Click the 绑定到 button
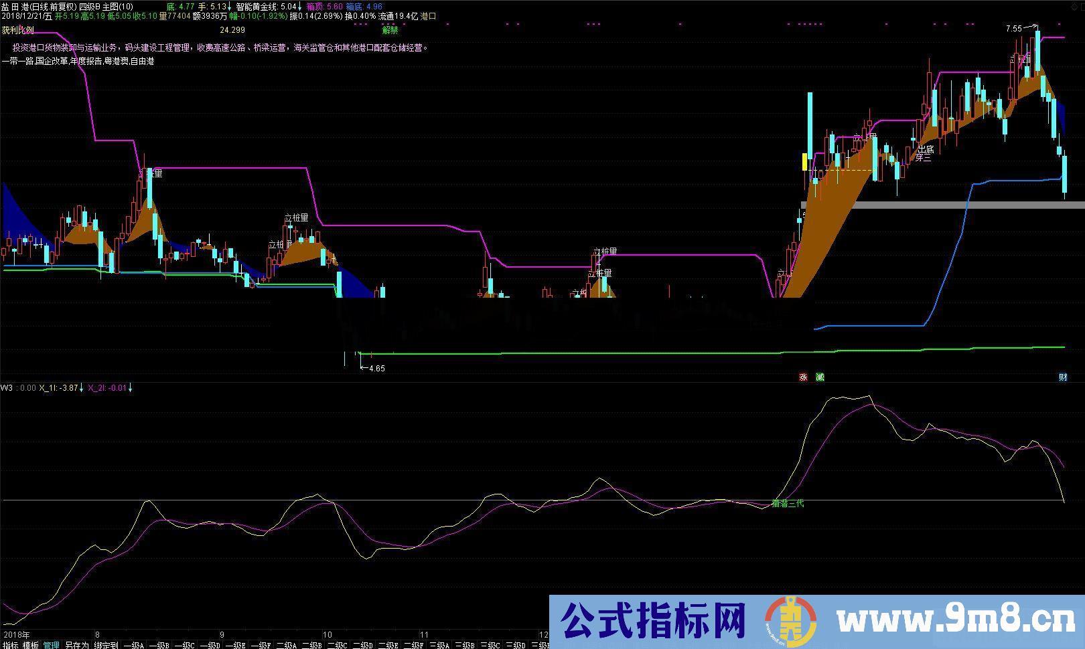Viewport: 1085px width, 649px height. tap(107, 644)
